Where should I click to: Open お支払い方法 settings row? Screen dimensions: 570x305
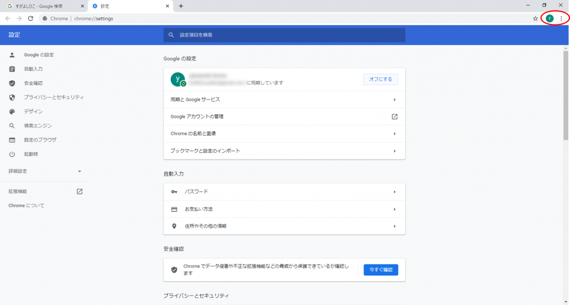click(284, 209)
